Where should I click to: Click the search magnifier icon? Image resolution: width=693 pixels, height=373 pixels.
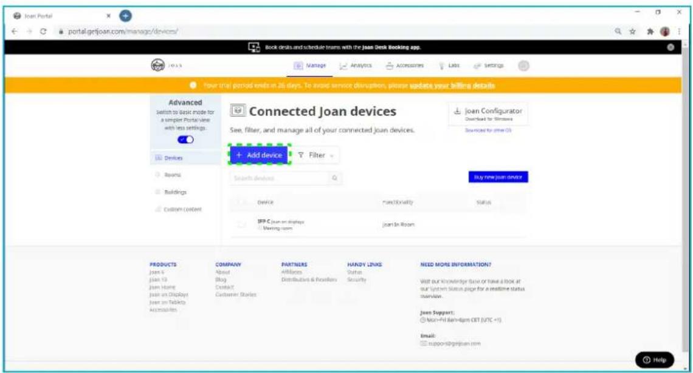tap(335, 177)
